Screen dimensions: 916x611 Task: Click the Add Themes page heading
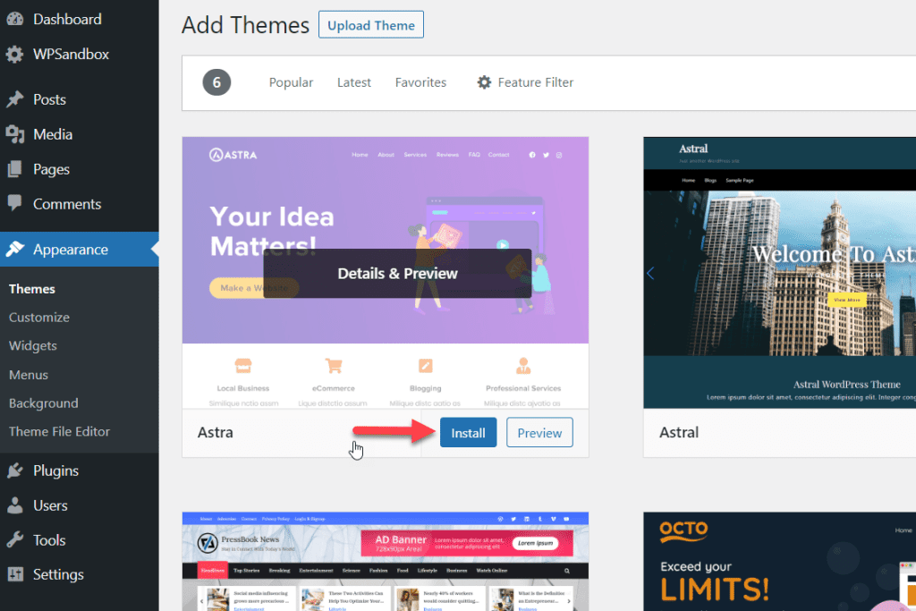coord(245,25)
